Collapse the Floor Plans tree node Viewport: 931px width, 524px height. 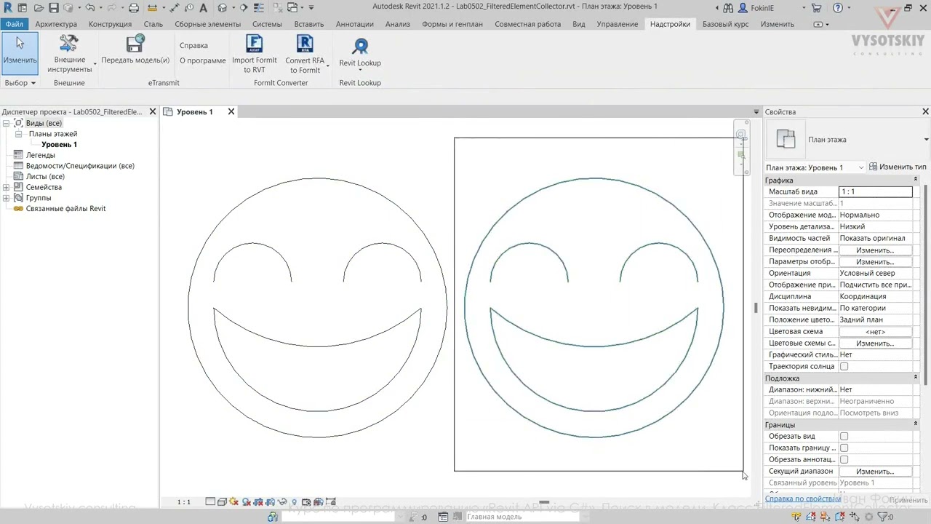tap(19, 134)
